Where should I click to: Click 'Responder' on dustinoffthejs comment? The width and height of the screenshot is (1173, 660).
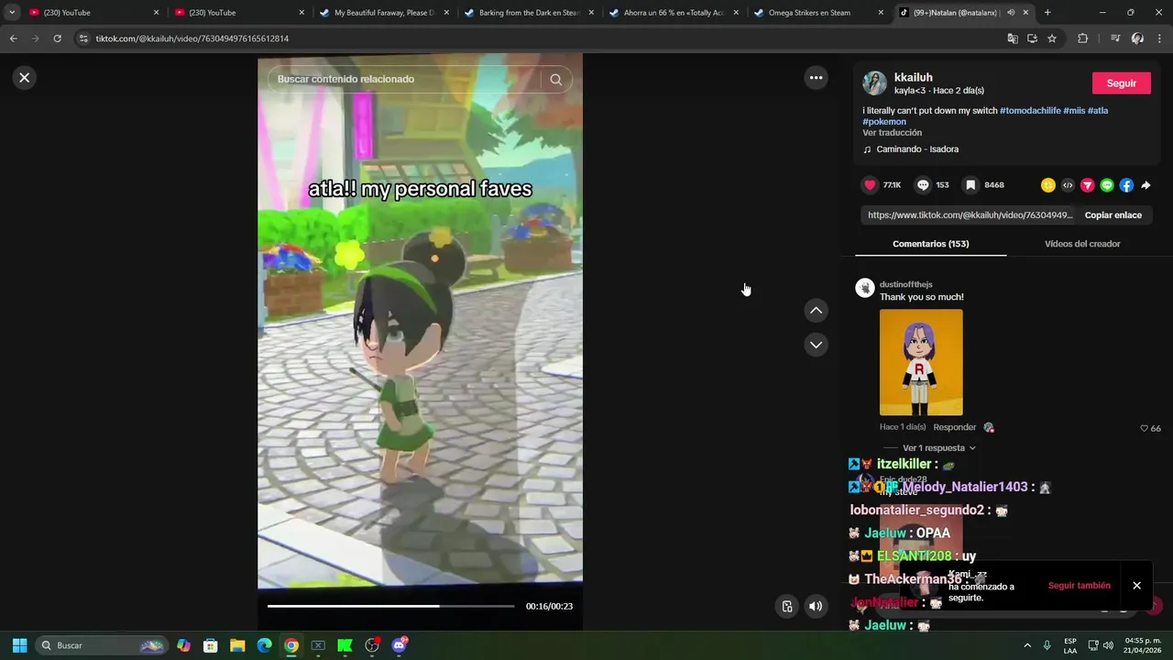click(955, 427)
